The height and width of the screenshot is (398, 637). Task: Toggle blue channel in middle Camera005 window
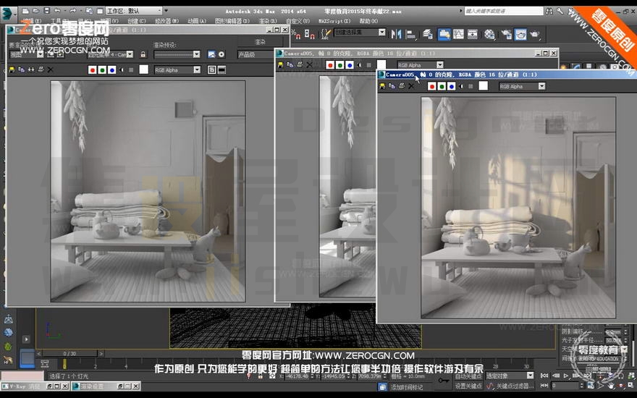coord(350,65)
